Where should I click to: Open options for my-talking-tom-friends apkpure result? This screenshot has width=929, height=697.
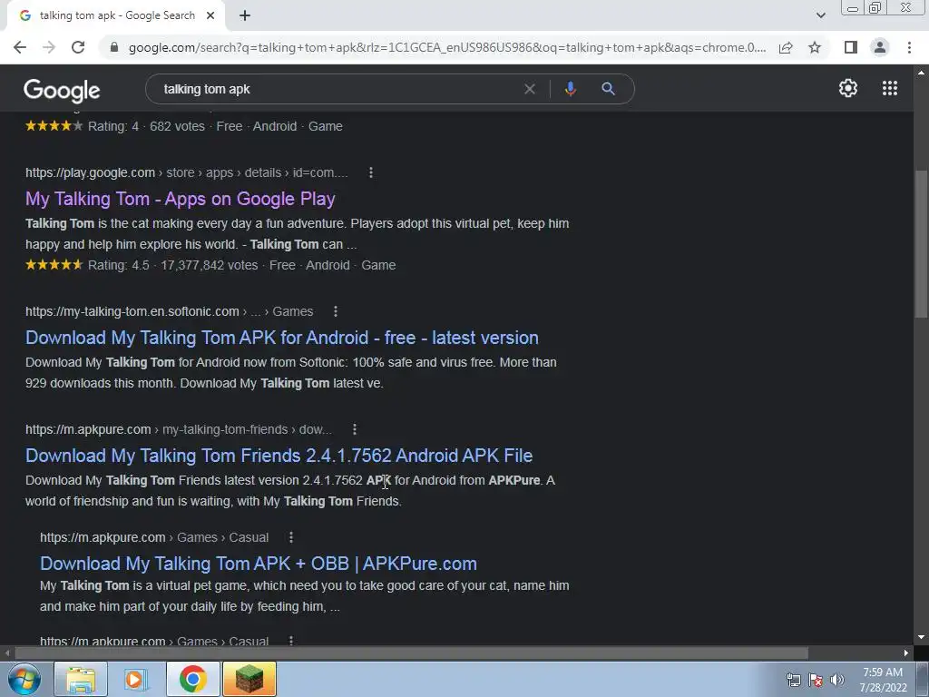tap(355, 429)
